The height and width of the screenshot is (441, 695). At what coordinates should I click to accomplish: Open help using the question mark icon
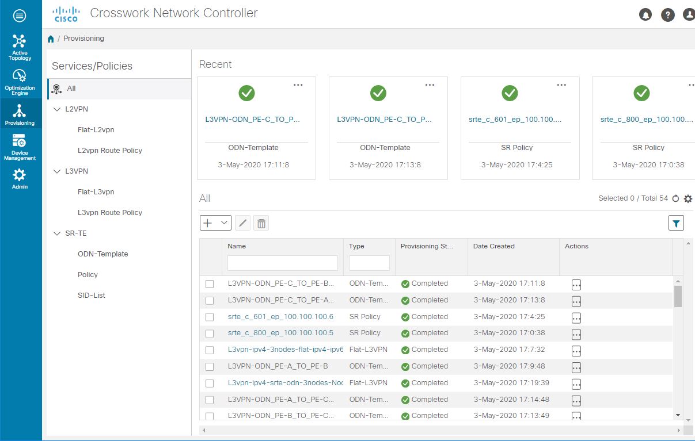pyautogui.click(x=668, y=15)
